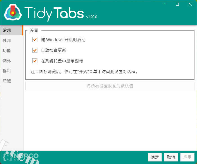
Task: Click the TidyTabs logo icon in header
Action: 12,12
